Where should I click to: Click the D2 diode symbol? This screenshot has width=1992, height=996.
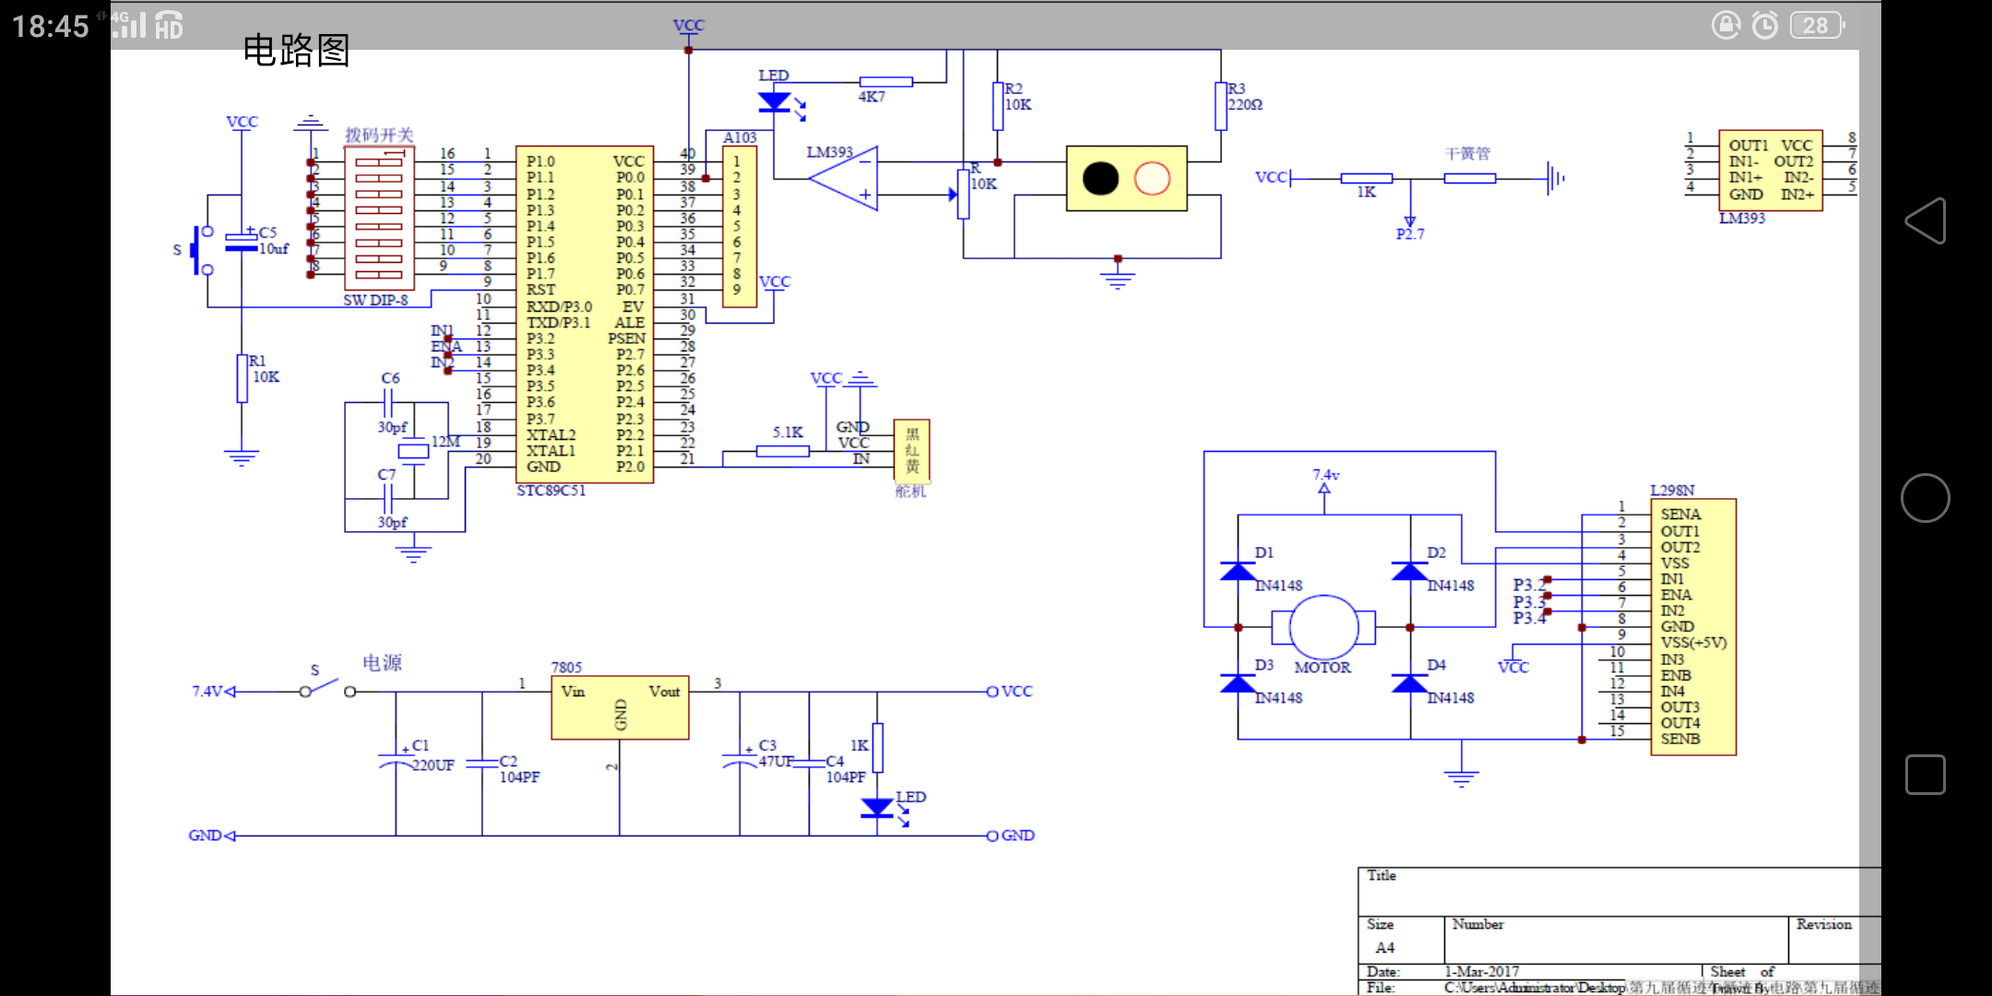tap(1410, 571)
